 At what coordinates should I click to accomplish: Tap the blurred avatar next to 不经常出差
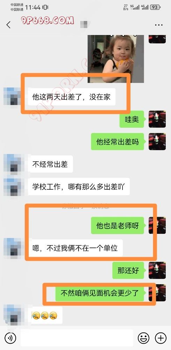click(13, 164)
